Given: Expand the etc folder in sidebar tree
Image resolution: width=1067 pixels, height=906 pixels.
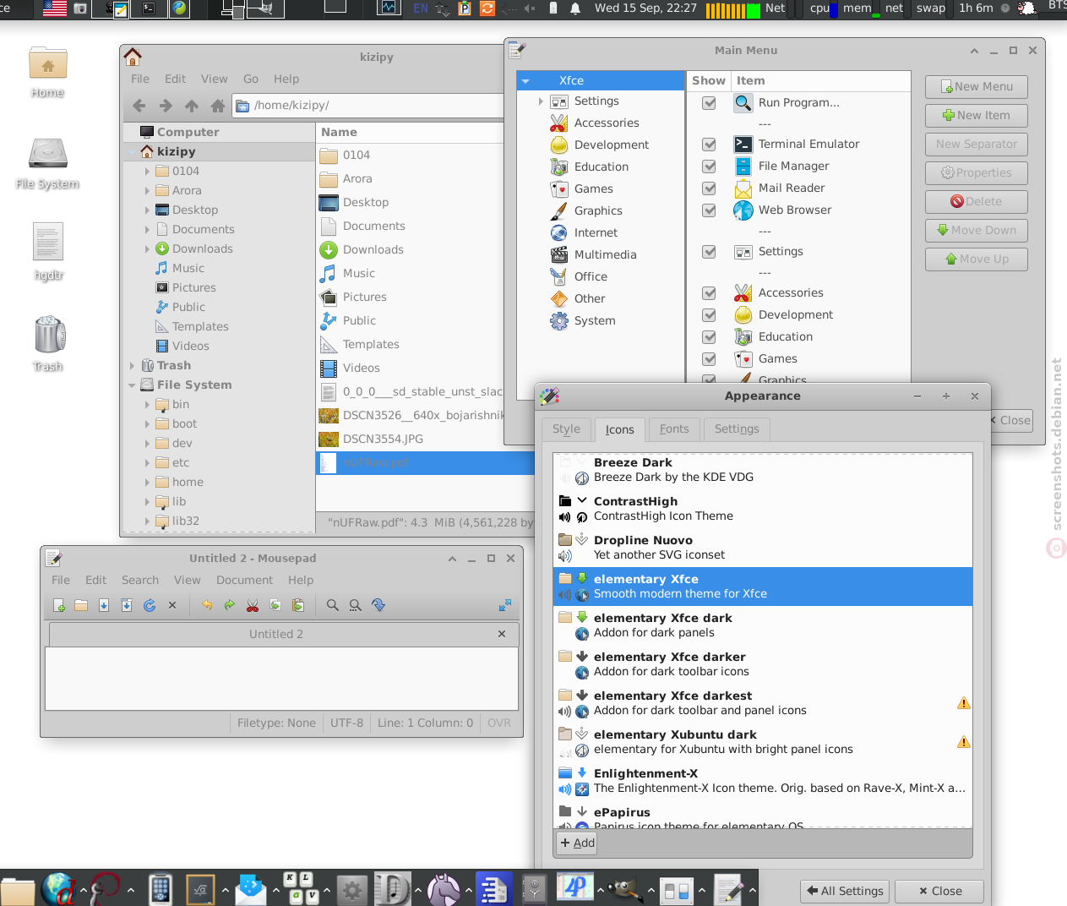Looking at the screenshot, I should point(147,463).
